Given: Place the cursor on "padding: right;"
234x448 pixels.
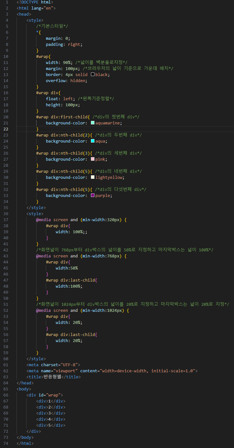Looking at the screenshot, I should pos(64,44).
